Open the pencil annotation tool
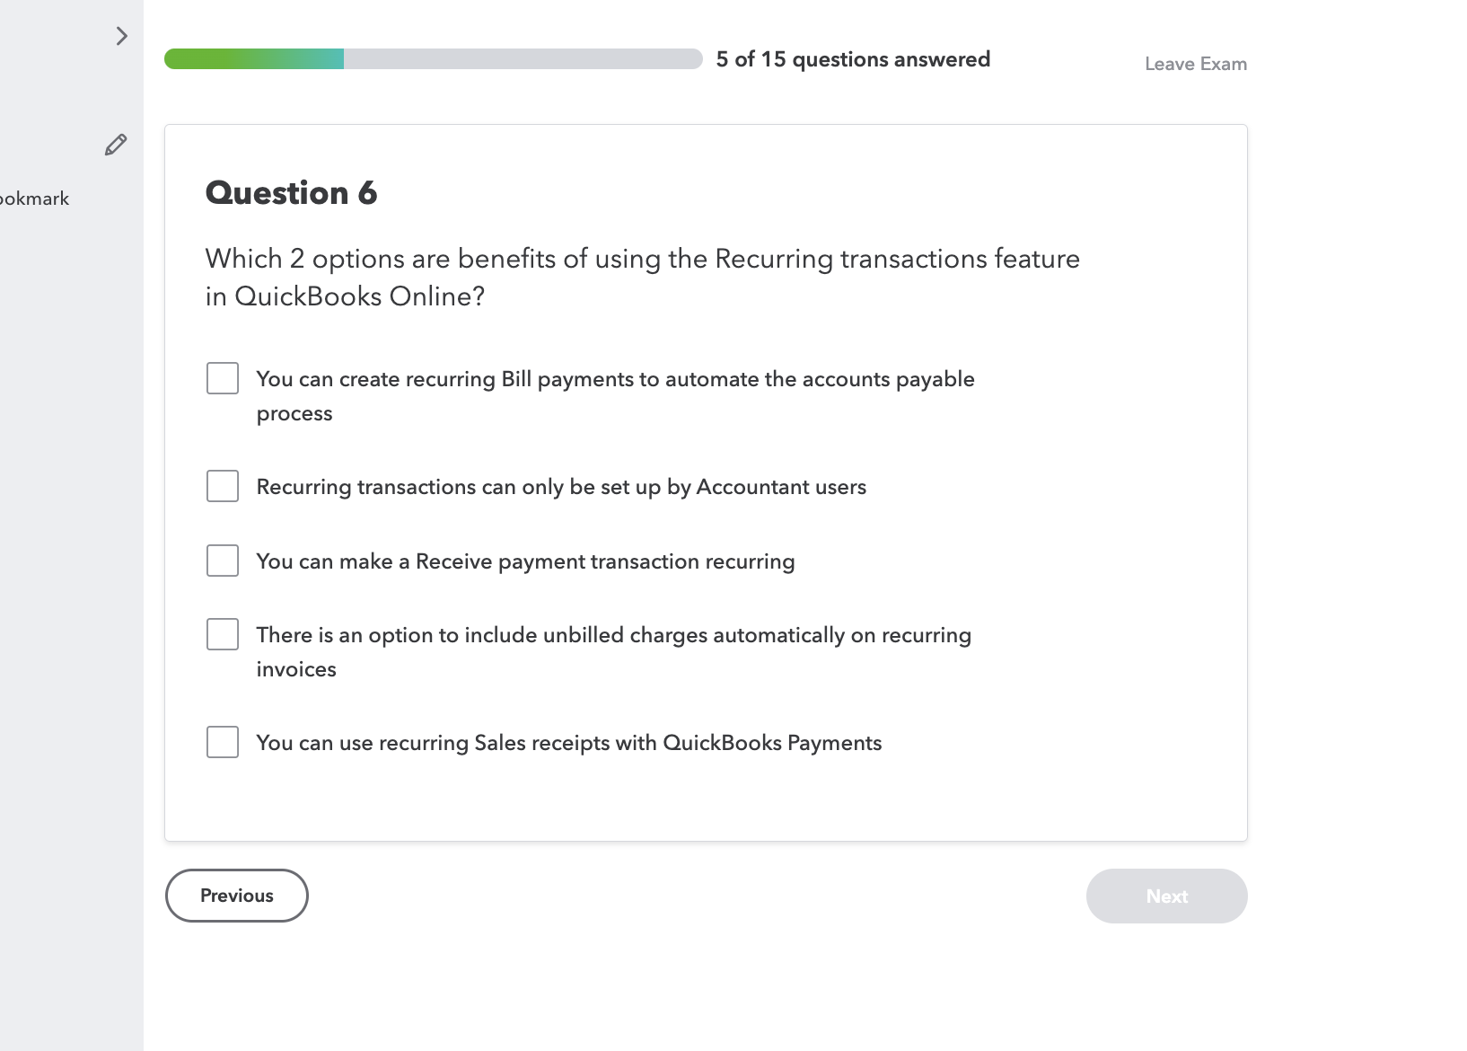 (x=115, y=145)
